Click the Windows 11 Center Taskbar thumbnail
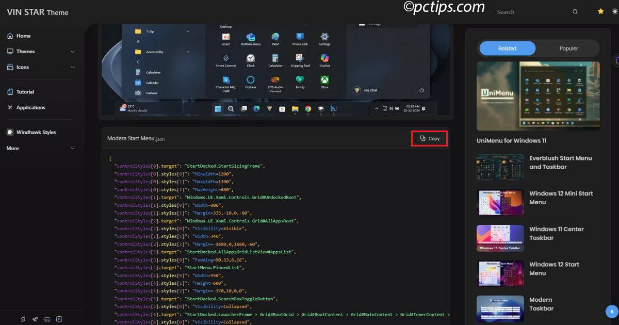619x325 pixels. tap(500, 238)
